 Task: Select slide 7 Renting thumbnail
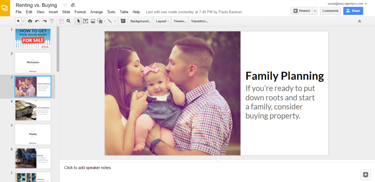pyautogui.click(x=33, y=177)
